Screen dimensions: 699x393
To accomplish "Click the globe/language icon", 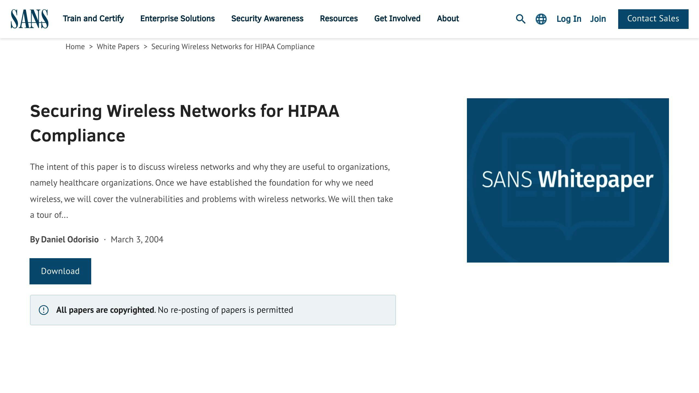I will (x=541, y=19).
